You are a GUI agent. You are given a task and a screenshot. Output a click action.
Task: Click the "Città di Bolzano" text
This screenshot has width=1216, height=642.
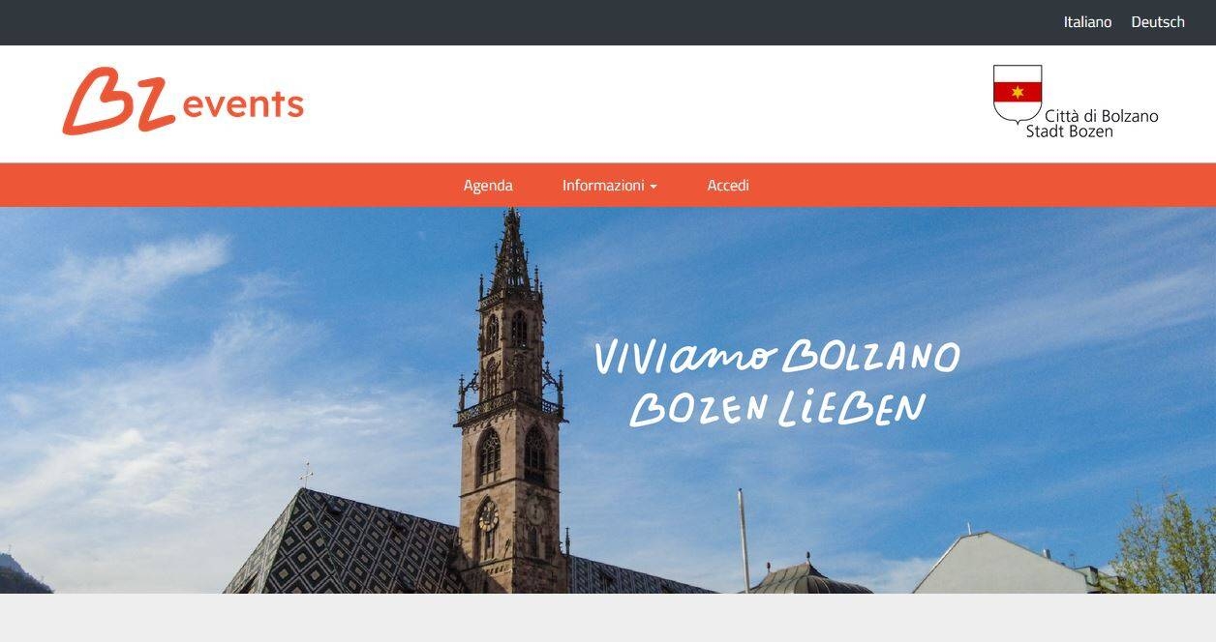click(1101, 116)
